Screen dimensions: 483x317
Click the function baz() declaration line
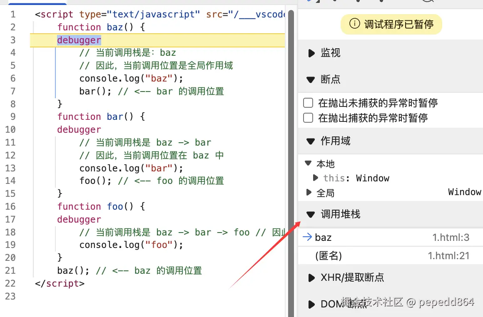pyautogui.click(x=101, y=27)
